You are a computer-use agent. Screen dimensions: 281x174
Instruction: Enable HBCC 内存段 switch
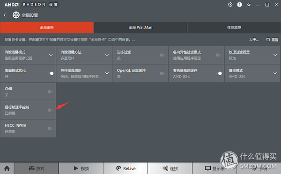[x=51, y=128]
